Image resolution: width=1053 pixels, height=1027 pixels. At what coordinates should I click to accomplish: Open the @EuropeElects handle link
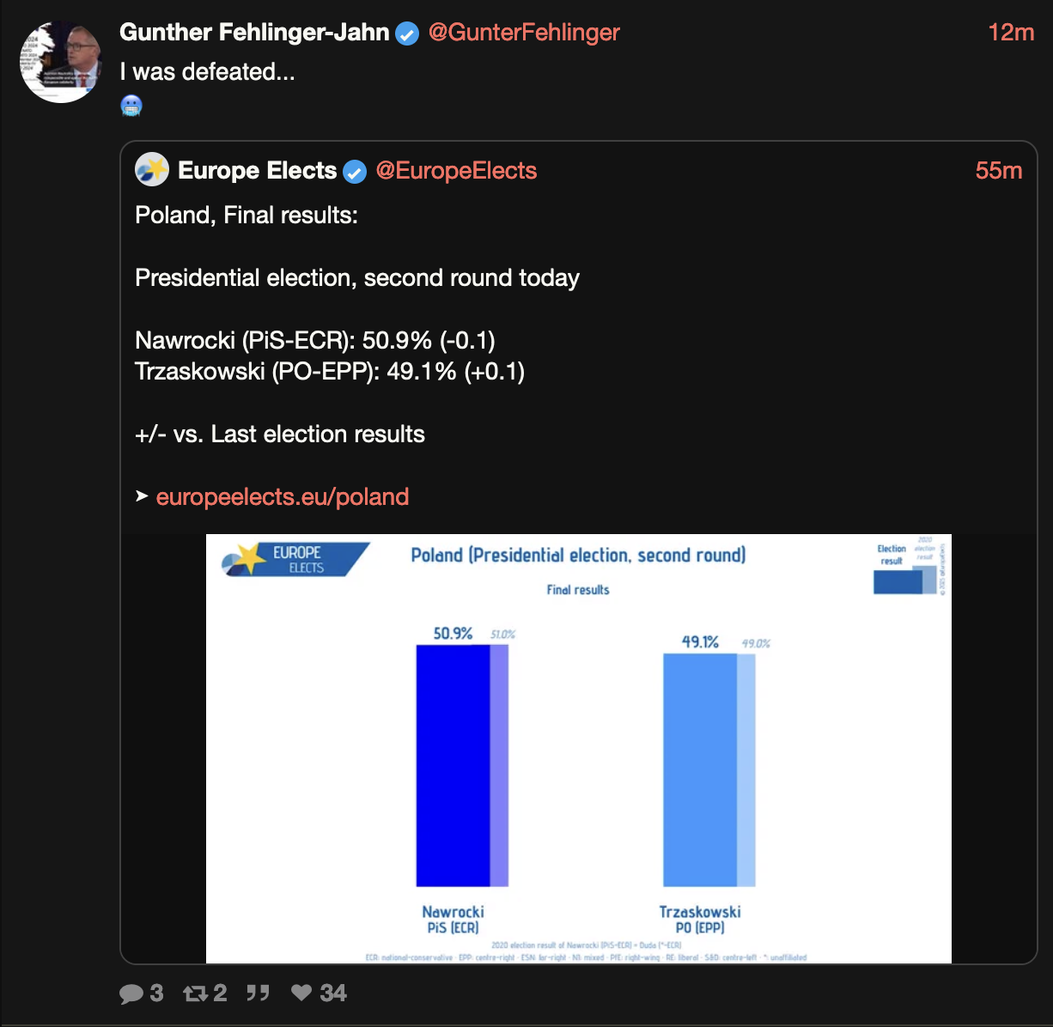pyautogui.click(x=456, y=171)
